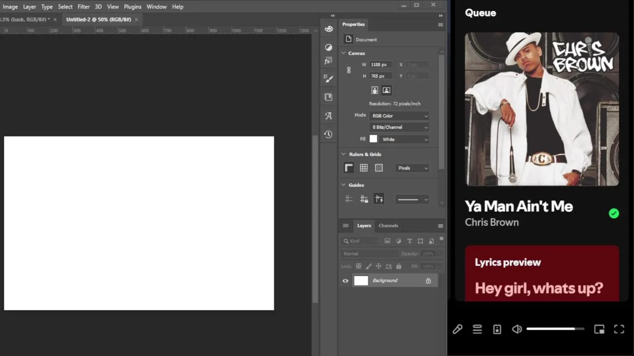Open the History panel icon

(x=328, y=134)
